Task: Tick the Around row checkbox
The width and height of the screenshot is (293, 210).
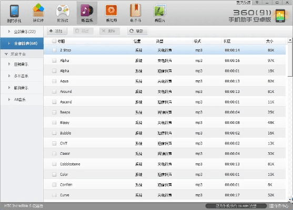Action: (x=54, y=91)
